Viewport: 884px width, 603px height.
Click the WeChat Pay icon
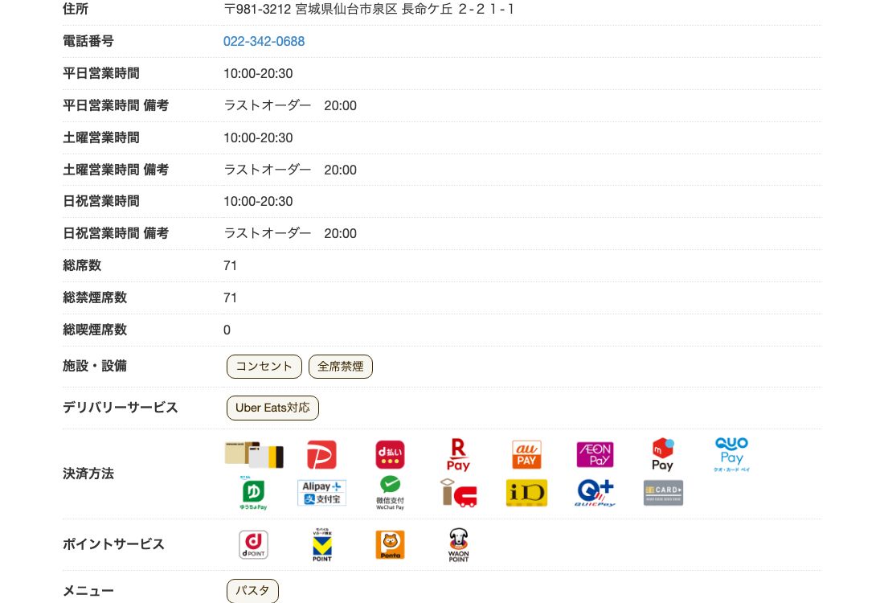[x=390, y=492]
